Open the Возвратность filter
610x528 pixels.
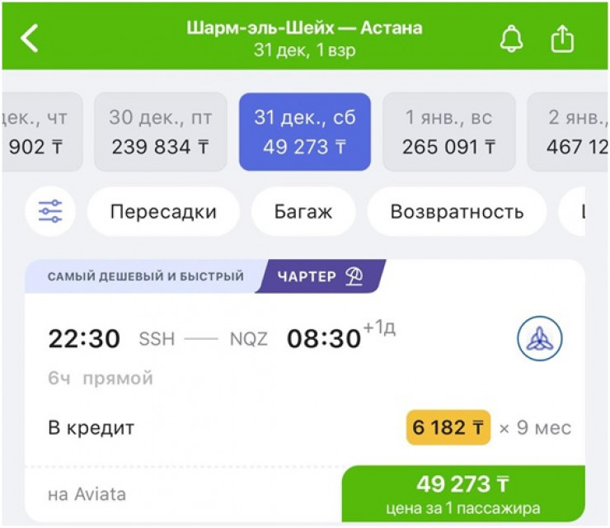(x=457, y=212)
